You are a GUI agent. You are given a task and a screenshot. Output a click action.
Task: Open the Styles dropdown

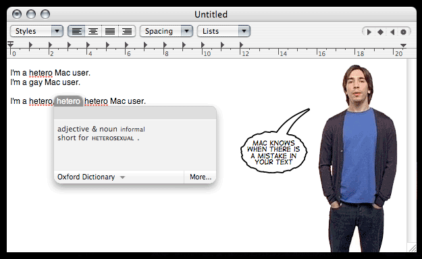point(36,31)
